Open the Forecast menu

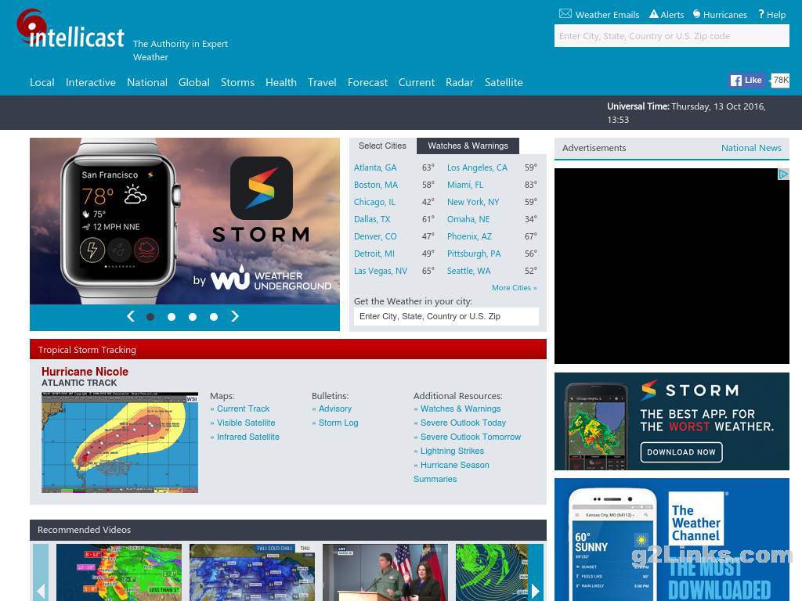point(367,82)
